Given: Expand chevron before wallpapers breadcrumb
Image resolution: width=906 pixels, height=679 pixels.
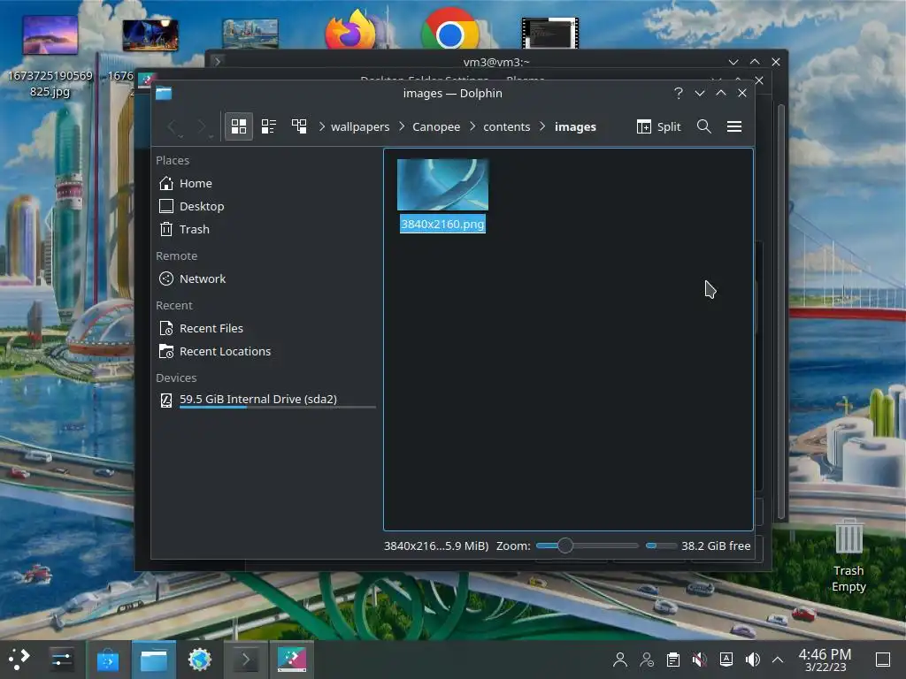Looking at the screenshot, I should click(322, 126).
